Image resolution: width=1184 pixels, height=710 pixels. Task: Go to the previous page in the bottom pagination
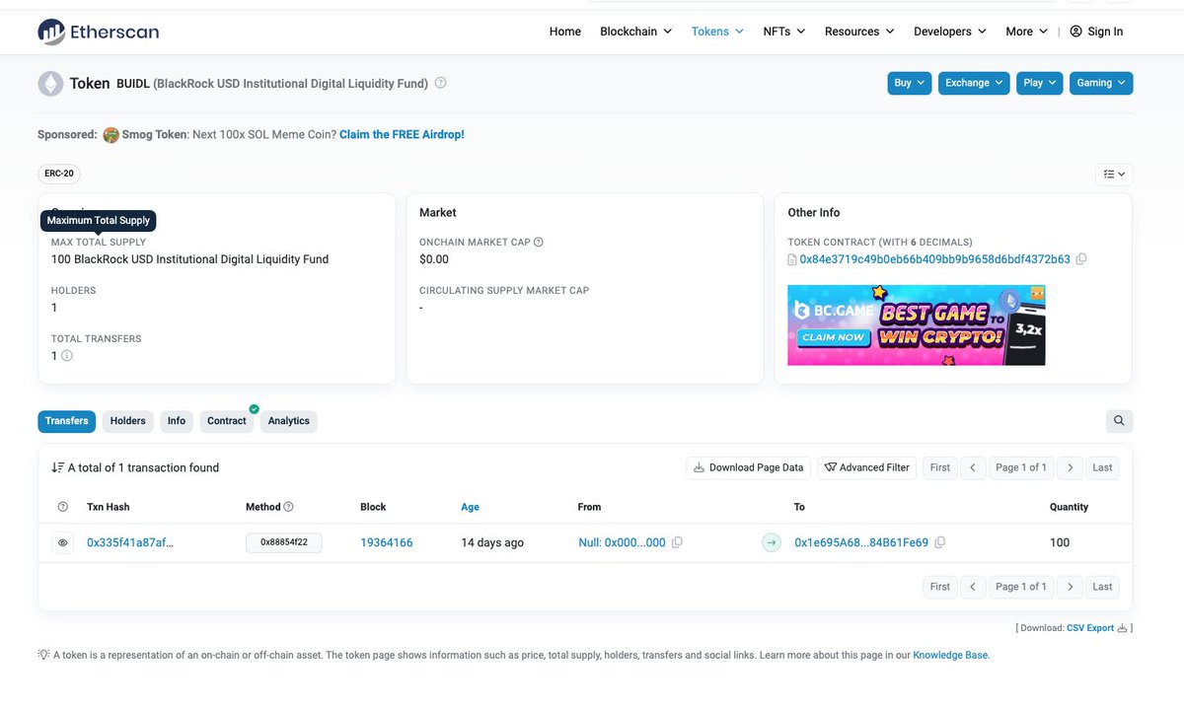click(972, 586)
